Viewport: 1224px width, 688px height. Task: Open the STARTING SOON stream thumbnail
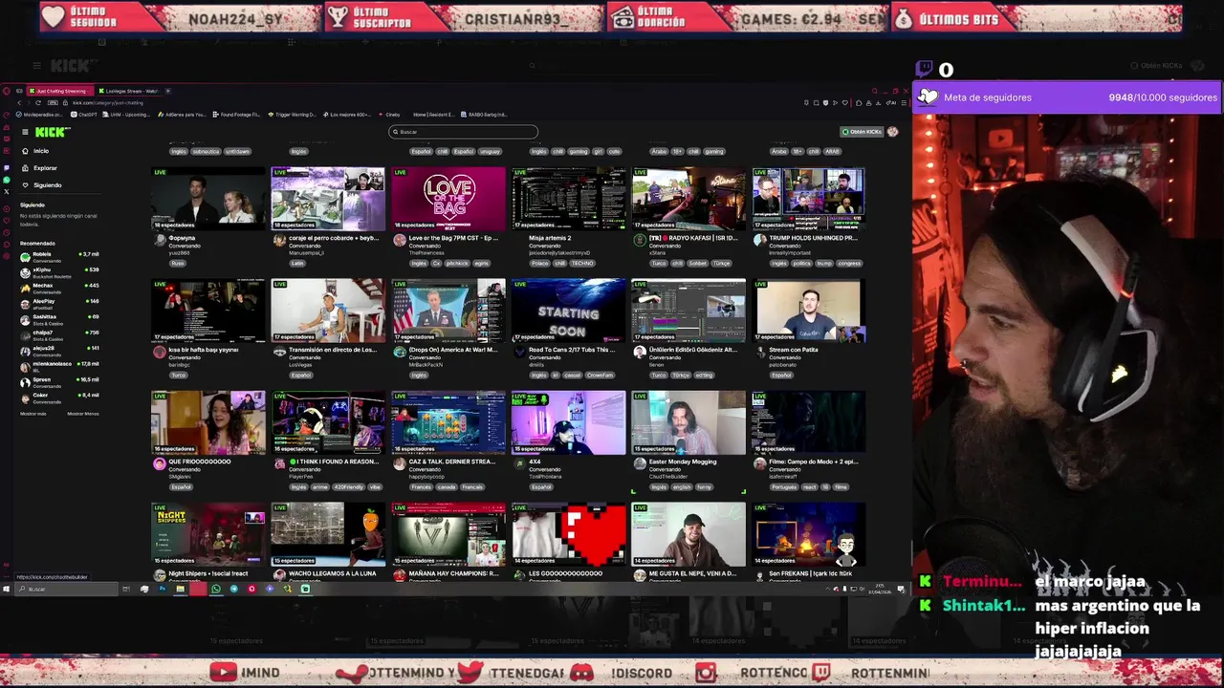click(x=568, y=311)
